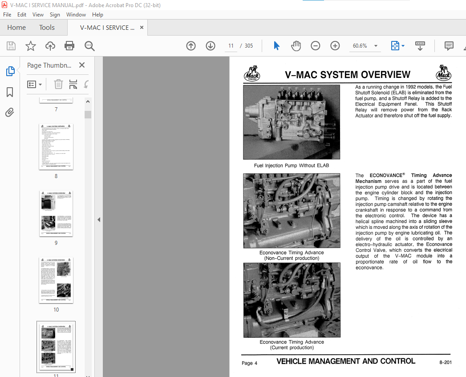The width and height of the screenshot is (466, 377).
Task: Open the comment tool
Action: click(x=449, y=46)
